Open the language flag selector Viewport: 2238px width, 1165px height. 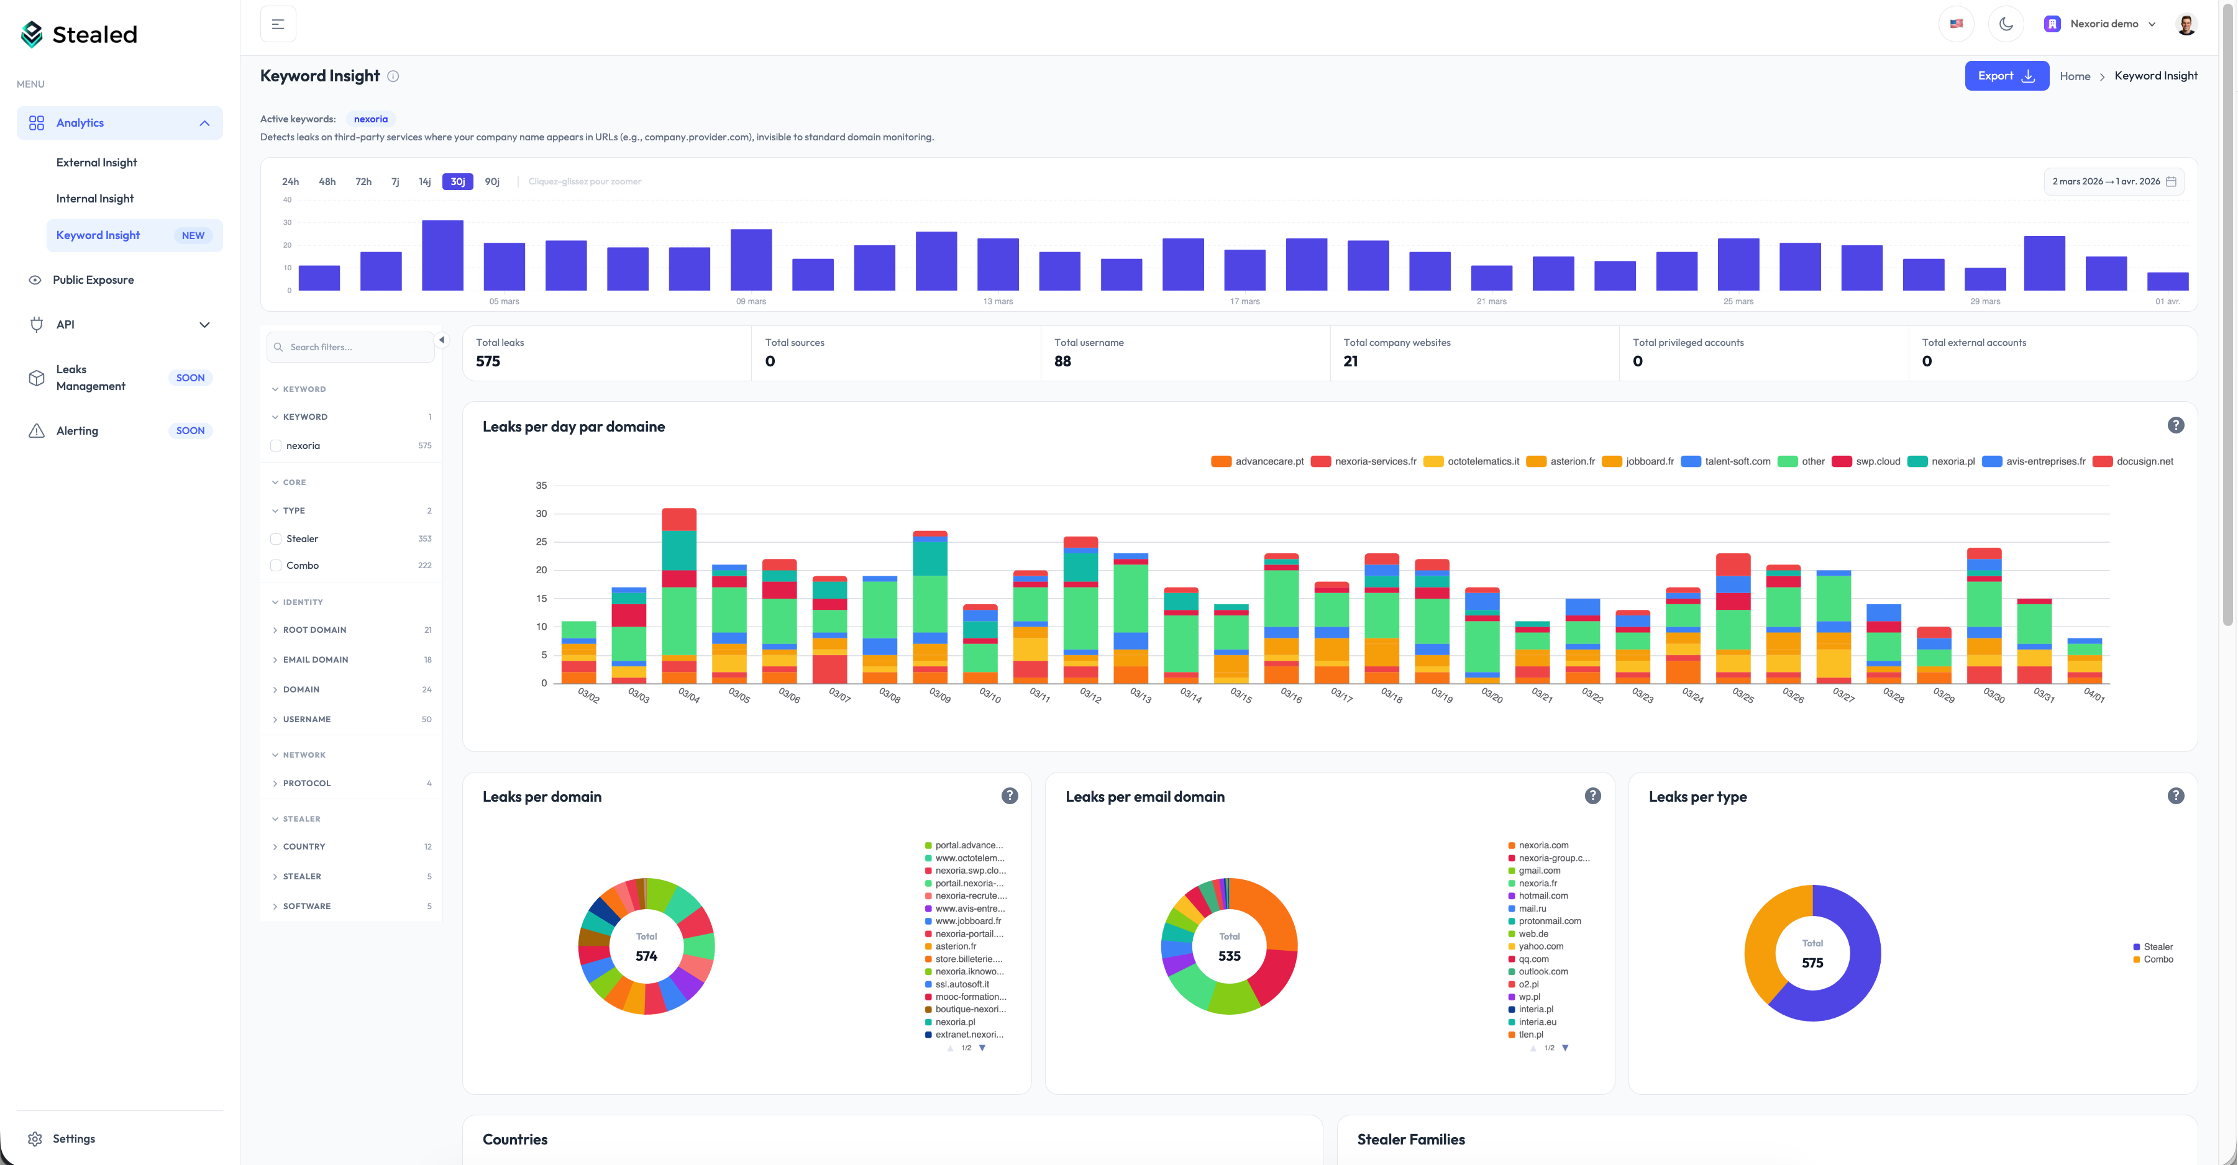pos(1956,24)
